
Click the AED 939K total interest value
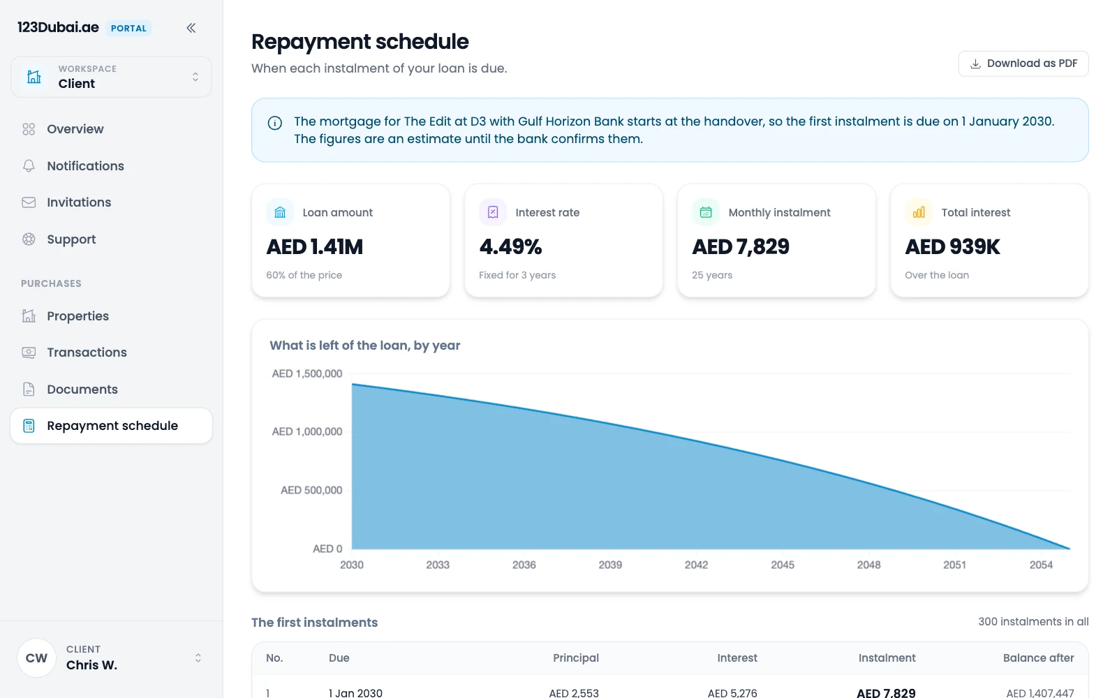point(952,246)
